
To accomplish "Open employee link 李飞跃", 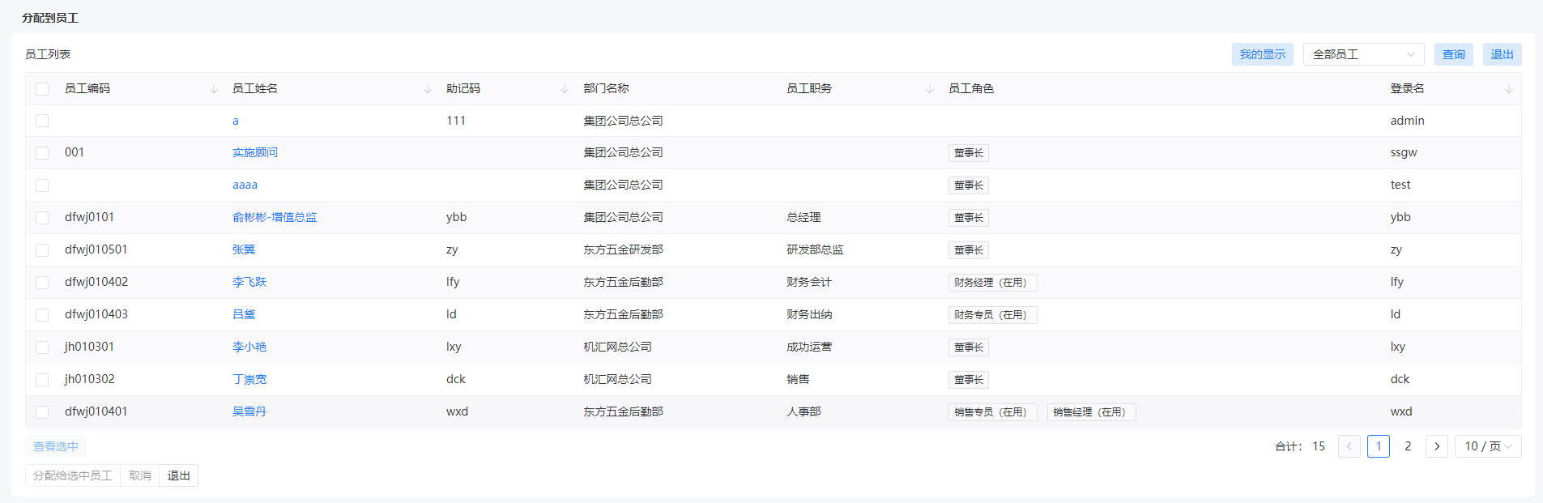I will pyautogui.click(x=249, y=282).
